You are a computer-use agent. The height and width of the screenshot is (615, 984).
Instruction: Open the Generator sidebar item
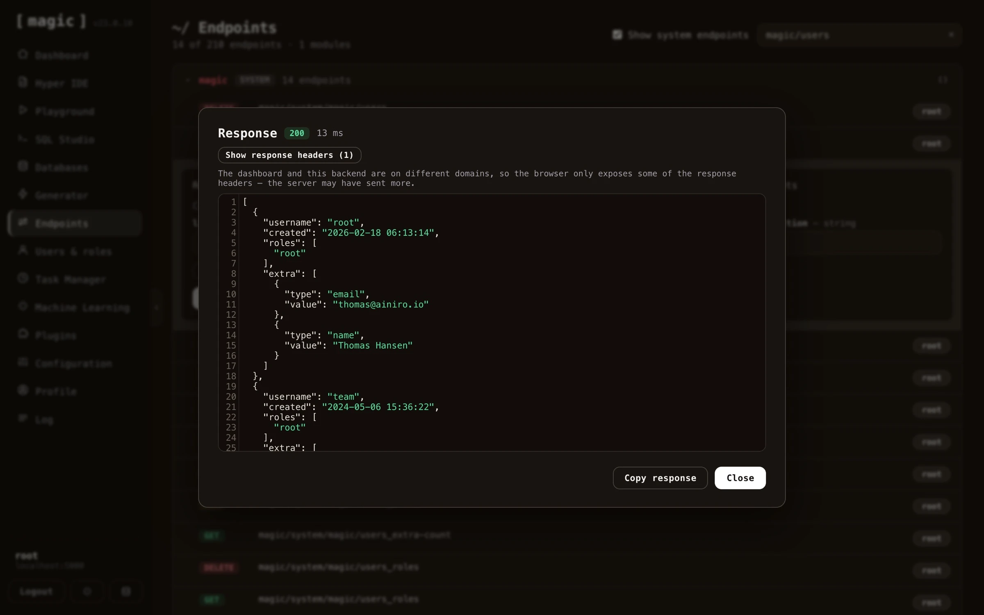tap(75, 195)
